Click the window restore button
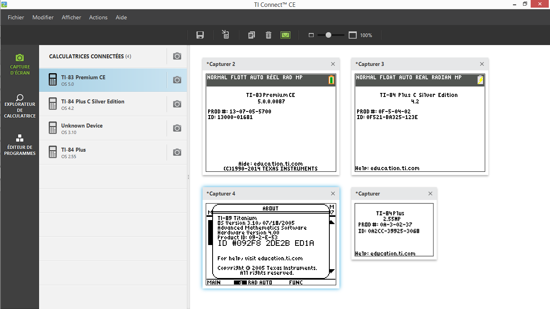Image resolution: width=550 pixels, height=309 pixels. [x=525, y=4]
